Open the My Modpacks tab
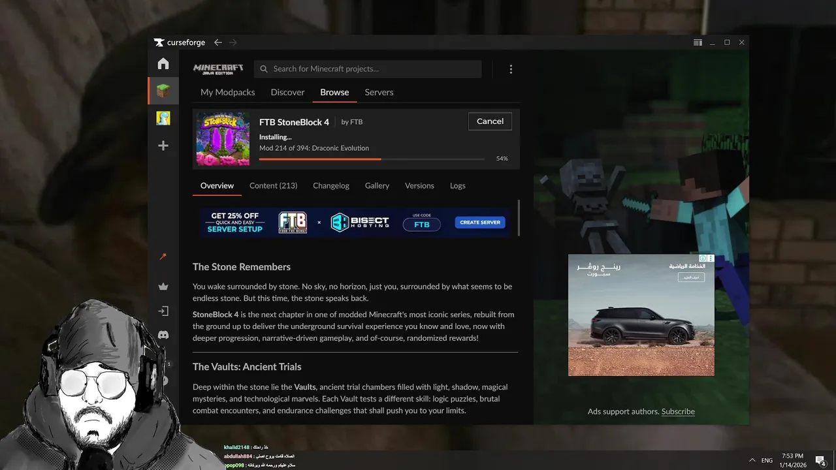This screenshot has height=470, width=836. (227, 92)
